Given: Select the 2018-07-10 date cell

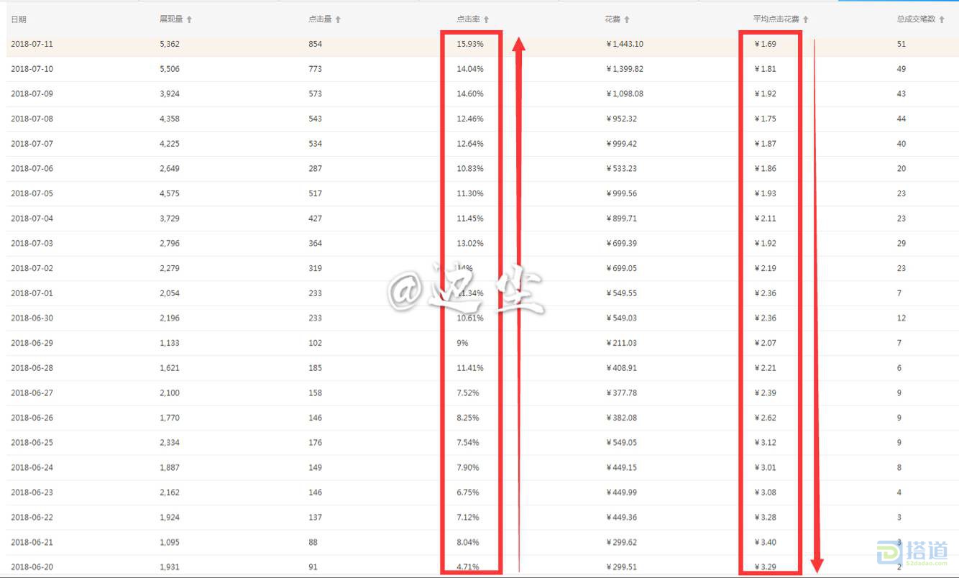Looking at the screenshot, I should (32, 69).
